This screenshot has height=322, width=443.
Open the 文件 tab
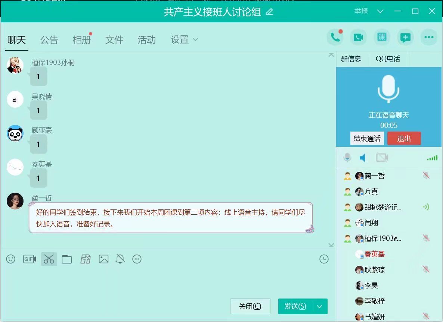coord(114,40)
